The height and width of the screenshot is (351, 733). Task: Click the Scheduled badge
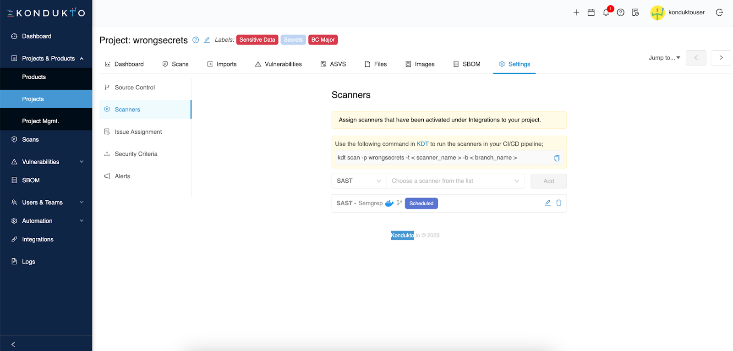[421, 203]
